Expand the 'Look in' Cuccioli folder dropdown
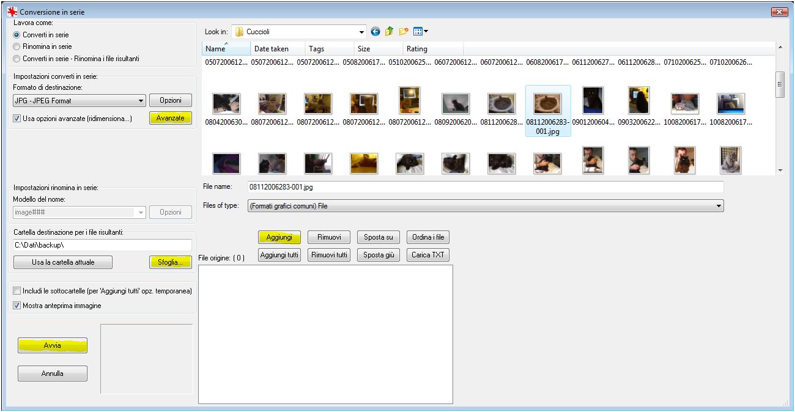795x412 pixels. coord(361,32)
